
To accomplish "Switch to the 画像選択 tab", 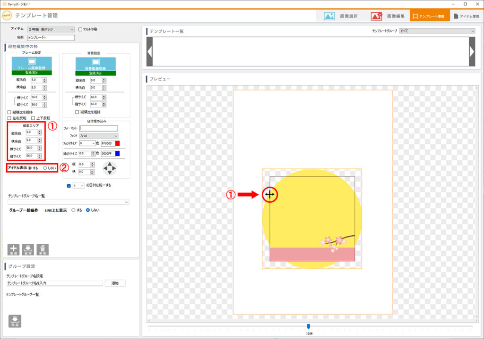I will coord(341,16).
